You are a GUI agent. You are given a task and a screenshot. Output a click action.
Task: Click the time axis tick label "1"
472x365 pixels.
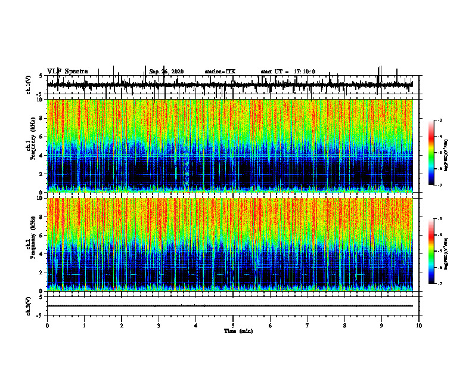tap(84, 326)
